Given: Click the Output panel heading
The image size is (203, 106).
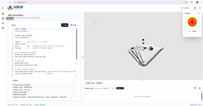Looking at the screenshot, I should (x=15, y=80).
